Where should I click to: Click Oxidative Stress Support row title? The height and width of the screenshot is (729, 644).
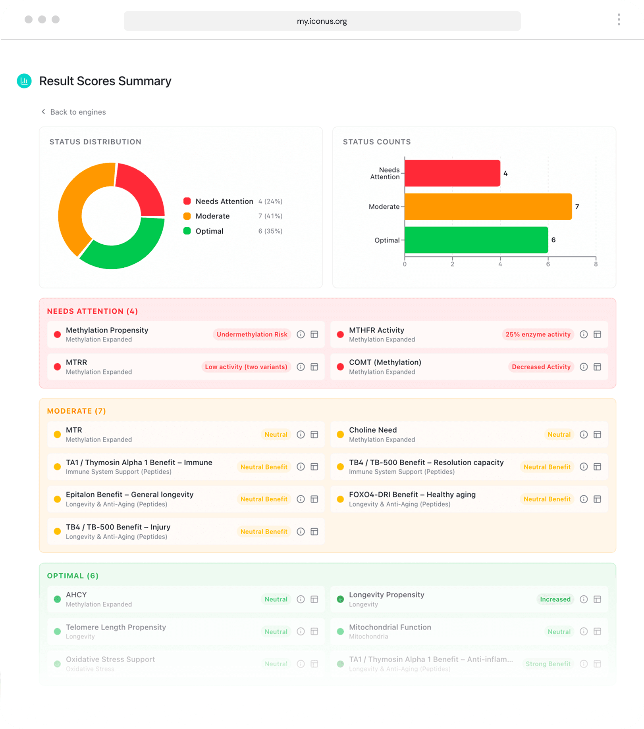[x=110, y=659]
